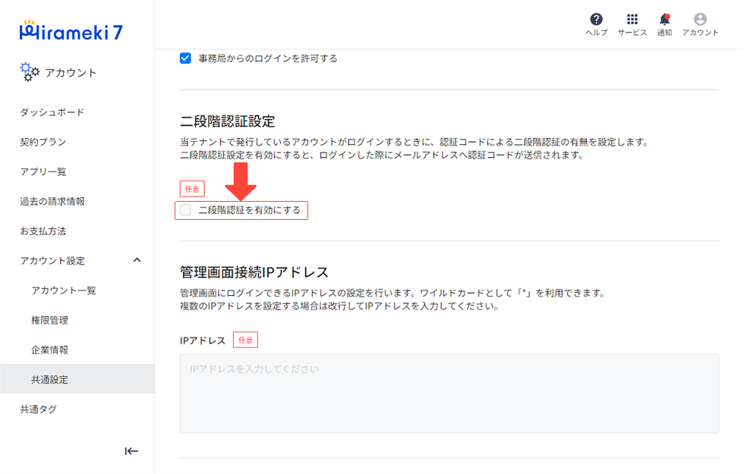744x474 pixels.
Task: Select the アカウント設定 menu entry
Action: 52,261
